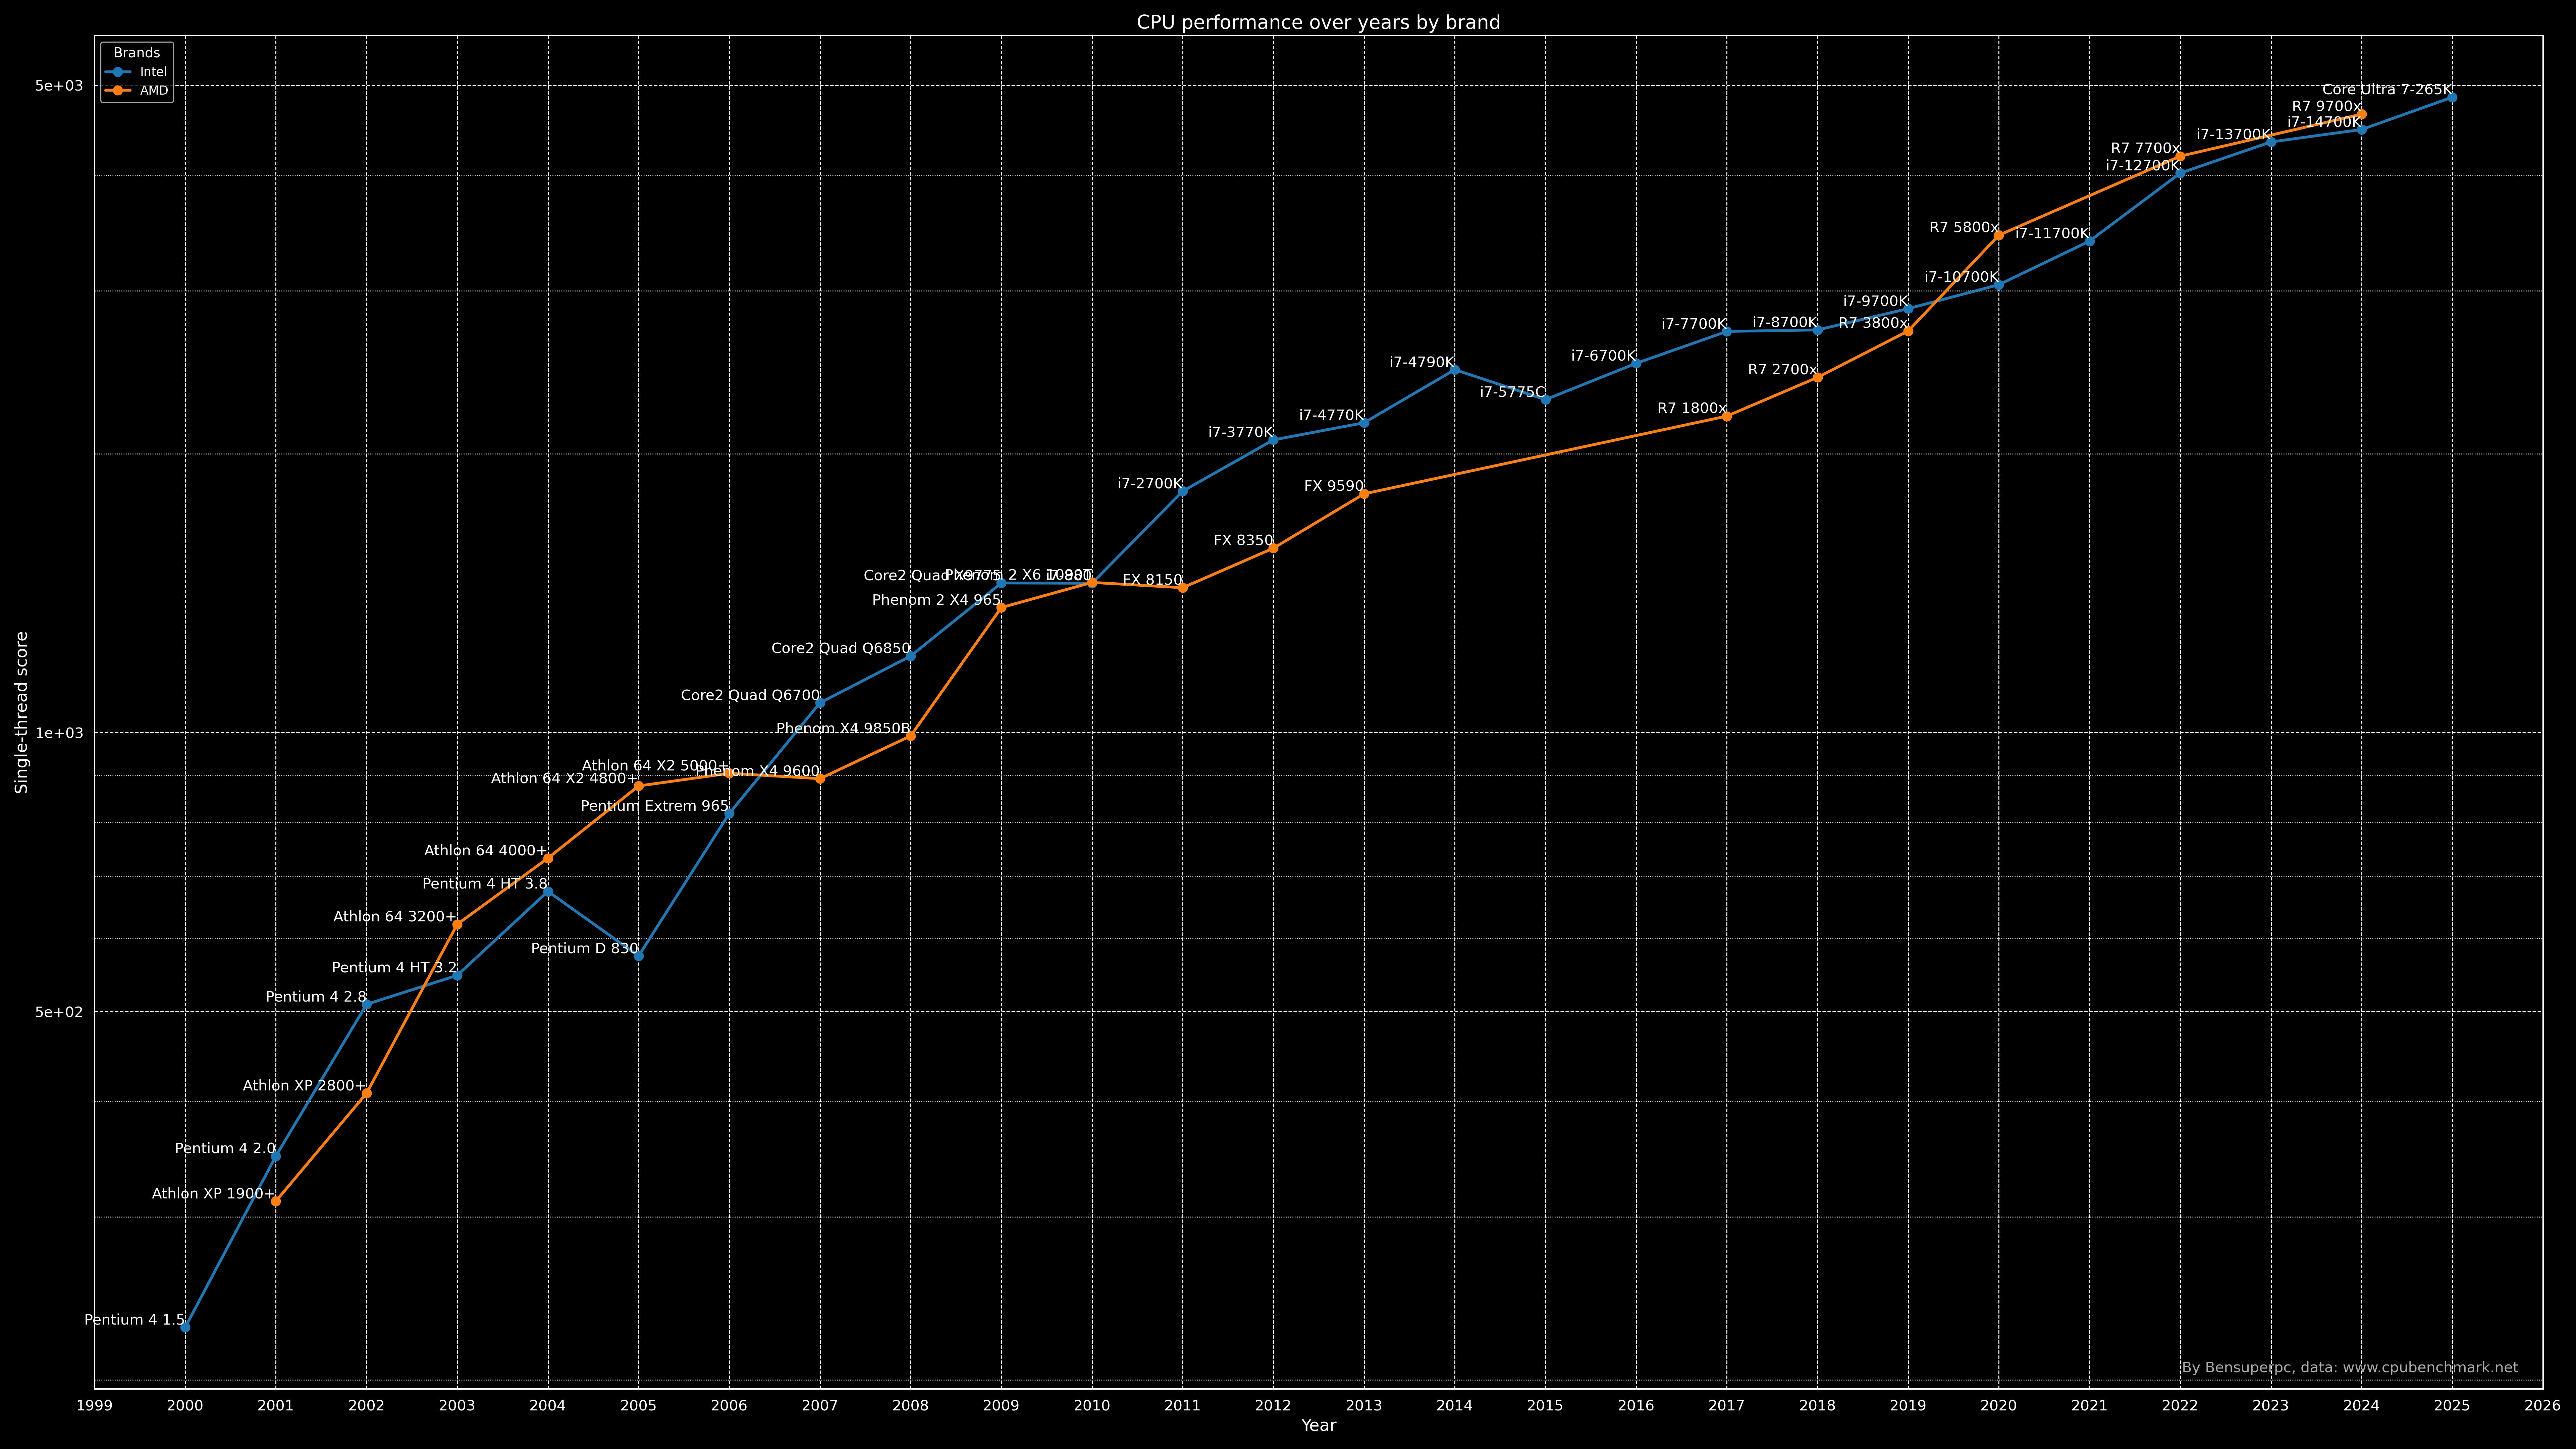Image resolution: width=2576 pixels, height=1449 pixels.
Task: Click the blue data point at year 2000
Action: tap(185, 1327)
